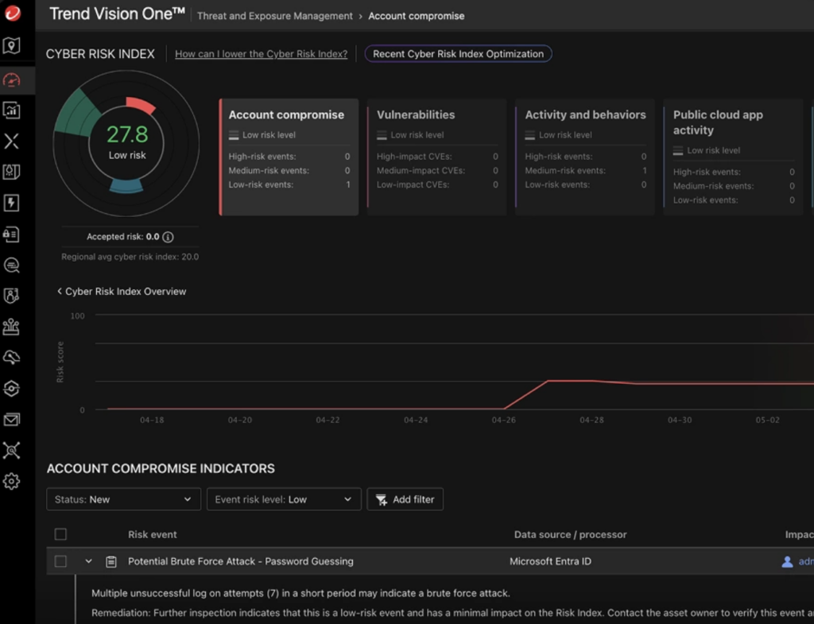Click risk level bars icon under Vulnerabilities
This screenshot has width=814, height=624.
point(382,135)
